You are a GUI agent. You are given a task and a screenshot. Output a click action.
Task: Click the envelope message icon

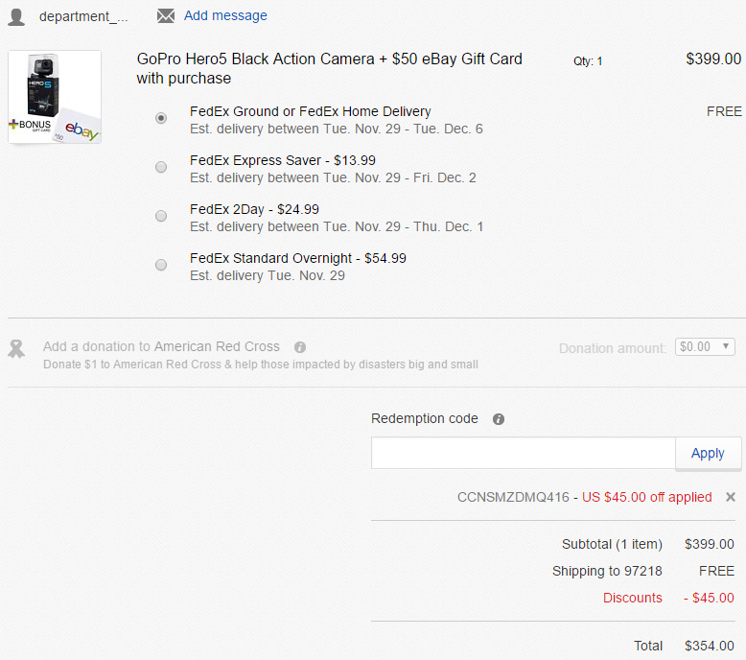(x=166, y=15)
